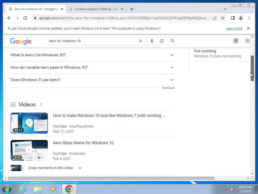
Task: Open the tab search dropdown
Action: pyautogui.click(x=225, y=9)
